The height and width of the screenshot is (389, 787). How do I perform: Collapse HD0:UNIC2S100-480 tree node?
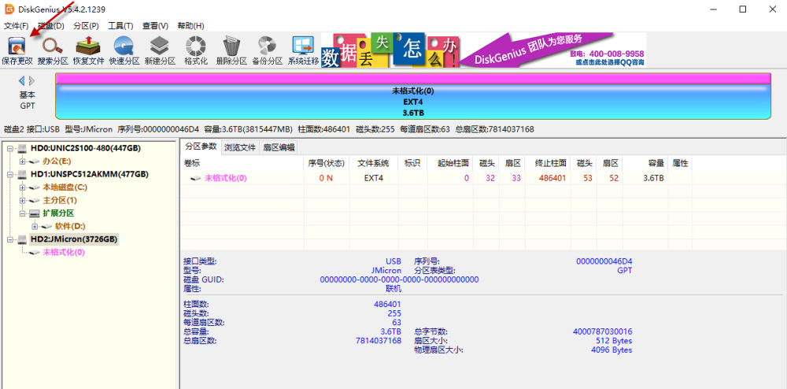(x=10, y=148)
